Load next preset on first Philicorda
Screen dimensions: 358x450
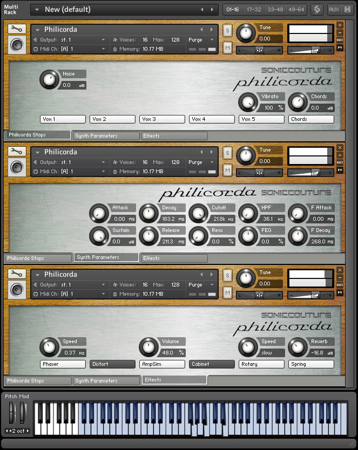coord(212,29)
